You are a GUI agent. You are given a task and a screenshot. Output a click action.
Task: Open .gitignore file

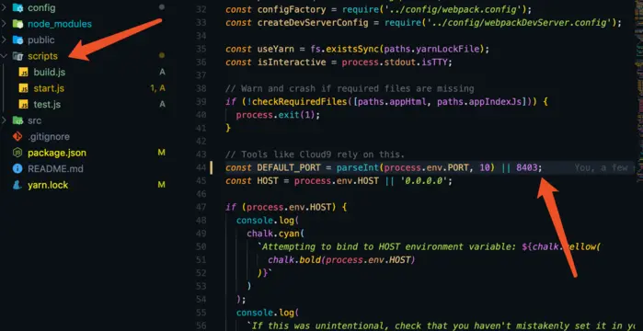point(49,136)
